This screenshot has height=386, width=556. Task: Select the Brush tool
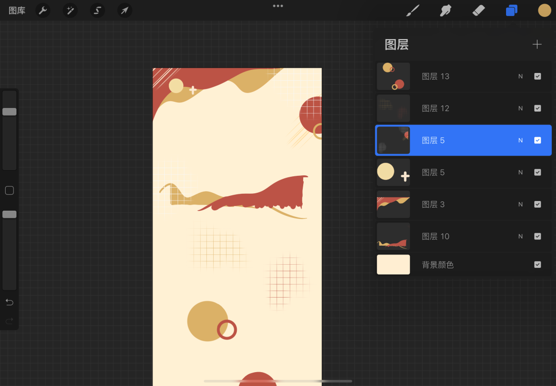(413, 10)
